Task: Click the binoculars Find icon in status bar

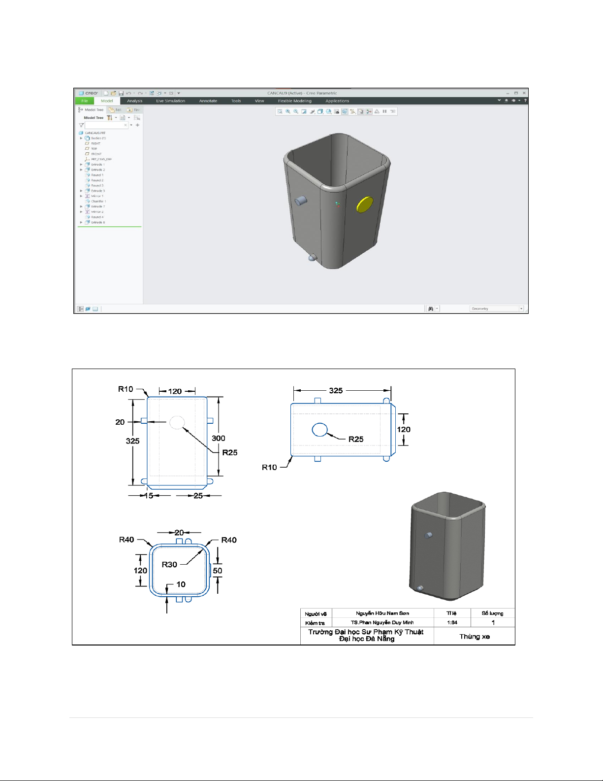Action: [x=430, y=308]
